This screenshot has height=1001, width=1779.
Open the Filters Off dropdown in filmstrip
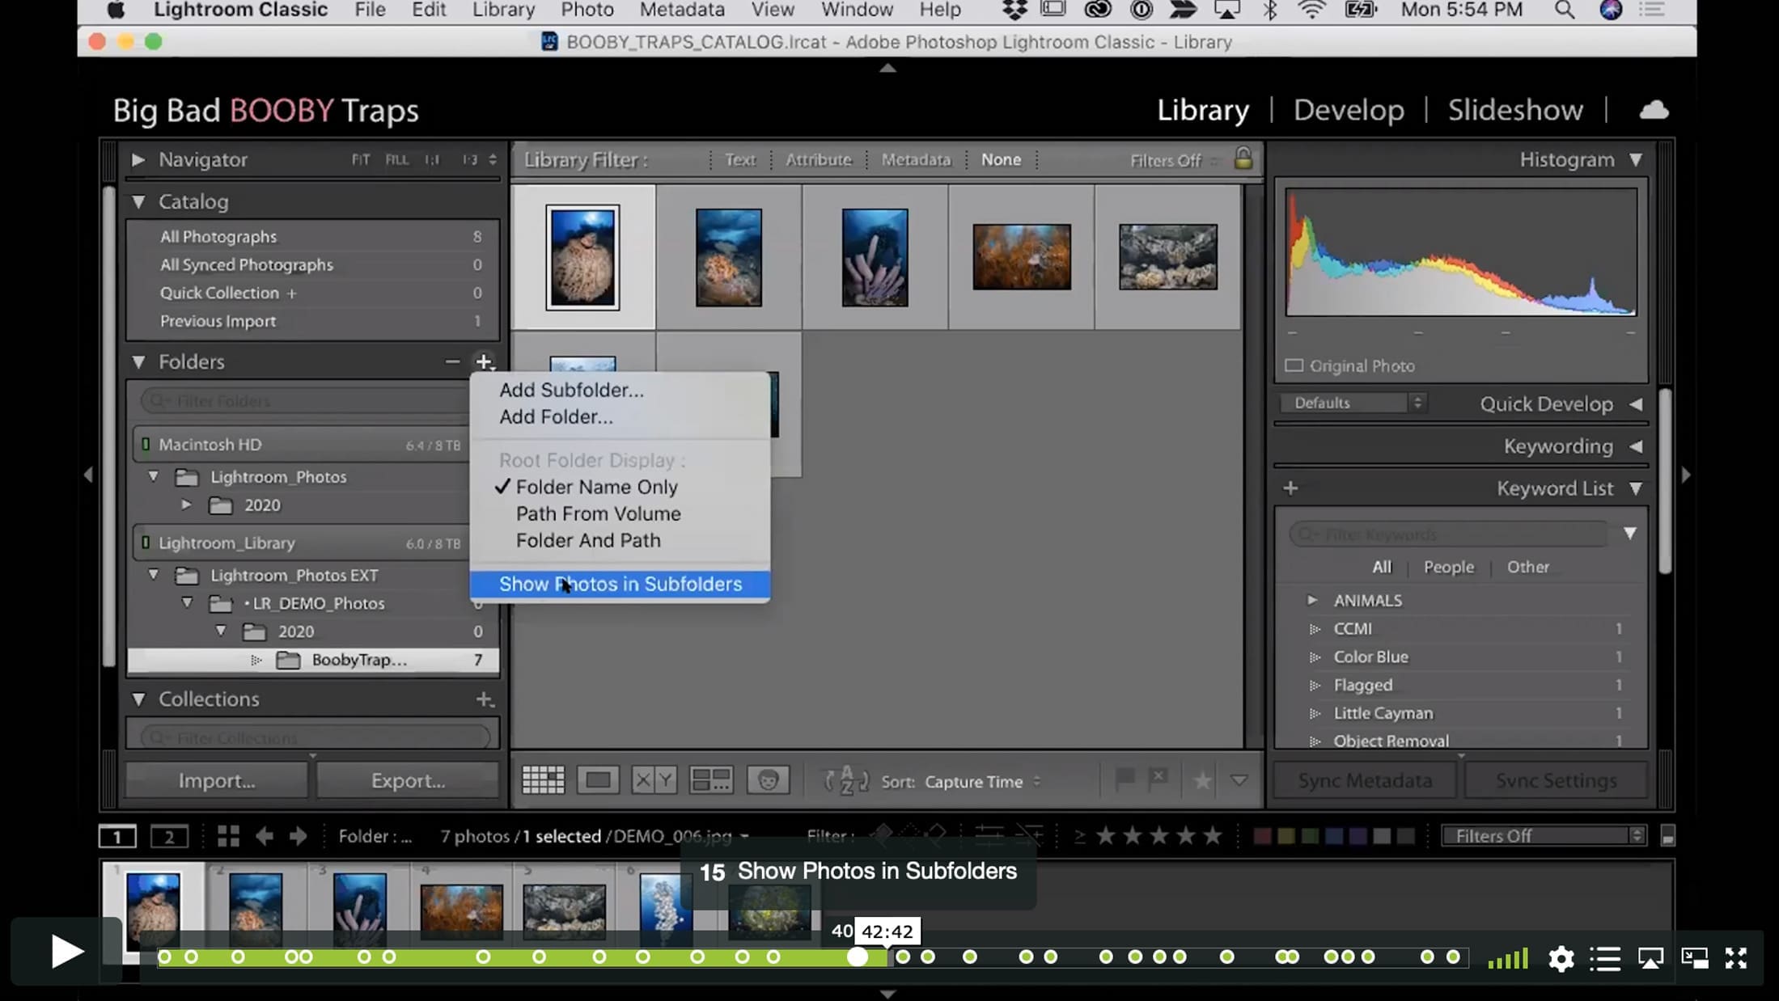tap(1544, 836)
